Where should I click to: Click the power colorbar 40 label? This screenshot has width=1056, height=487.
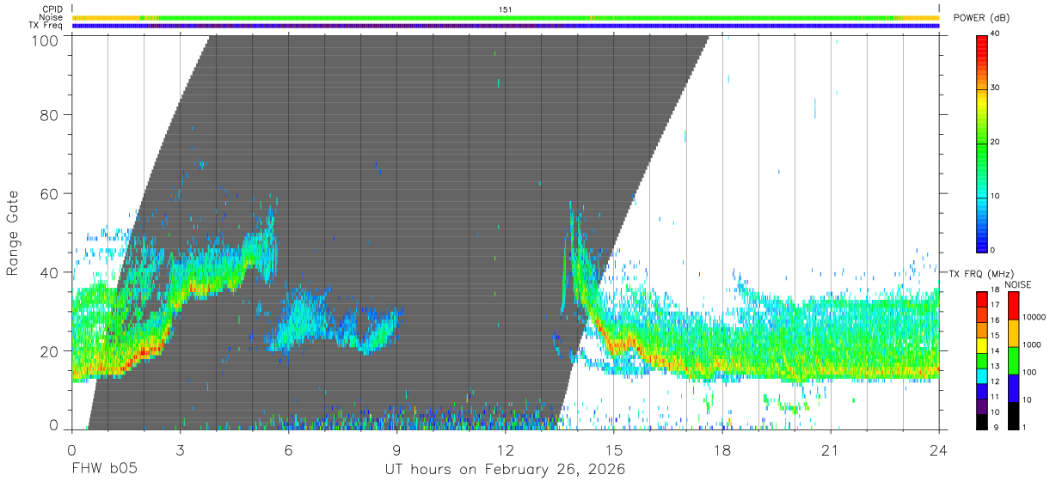point(995,33)
